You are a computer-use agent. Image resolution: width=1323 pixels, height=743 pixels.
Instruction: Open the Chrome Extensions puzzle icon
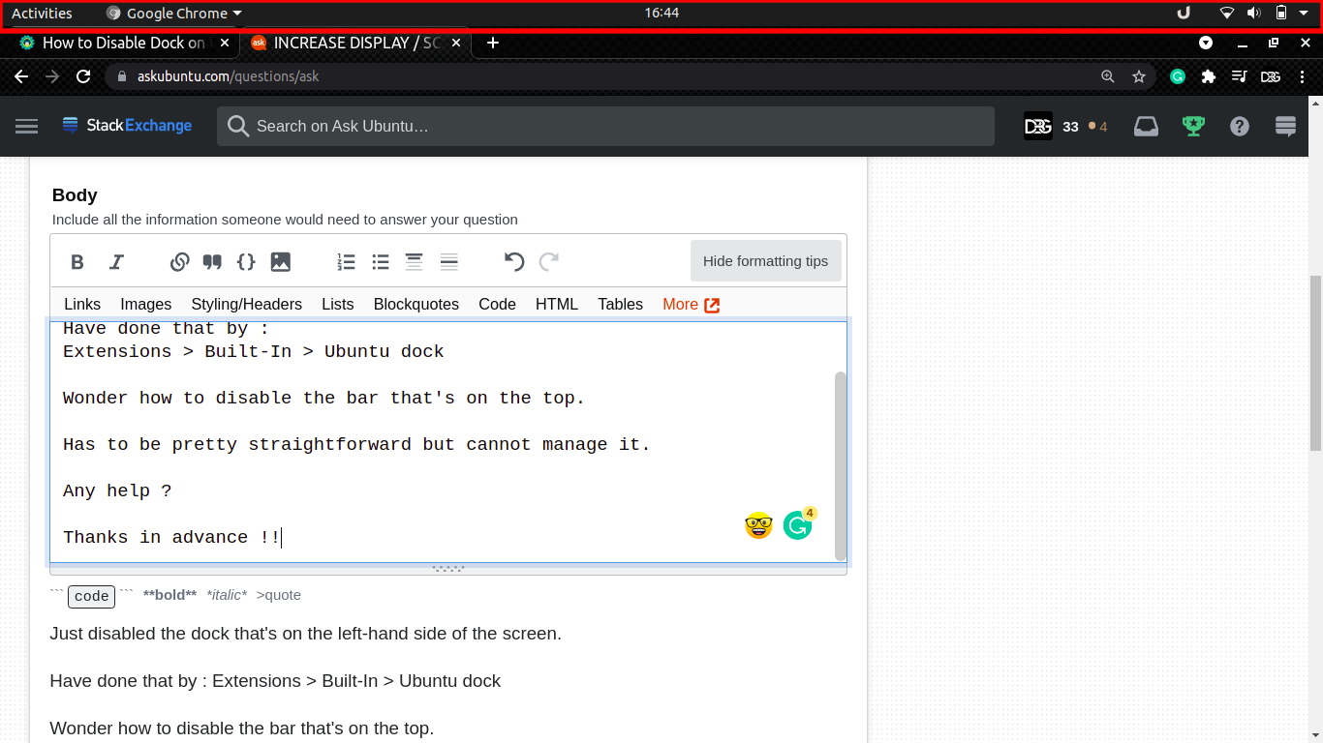tap(1208, 76)
